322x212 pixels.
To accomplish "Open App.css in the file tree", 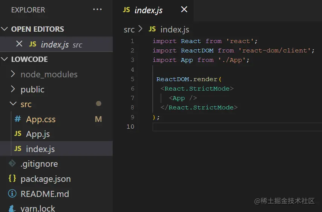I will point(56,119).
